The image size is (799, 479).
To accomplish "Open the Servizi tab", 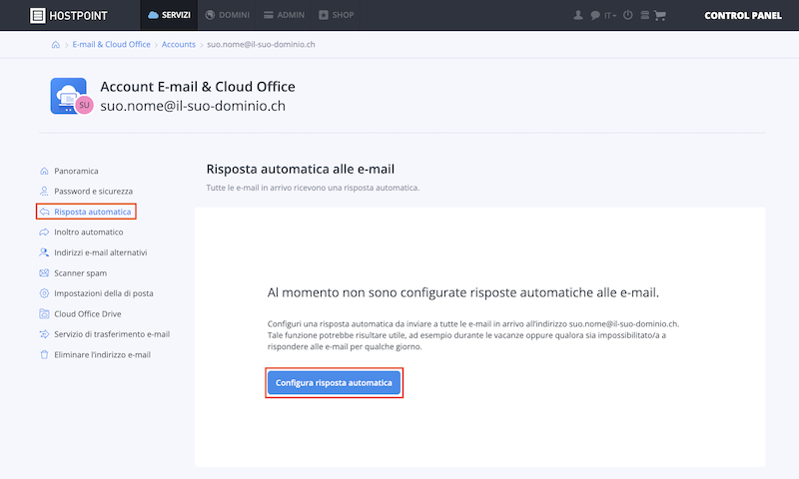I will [x=169, y=15].
